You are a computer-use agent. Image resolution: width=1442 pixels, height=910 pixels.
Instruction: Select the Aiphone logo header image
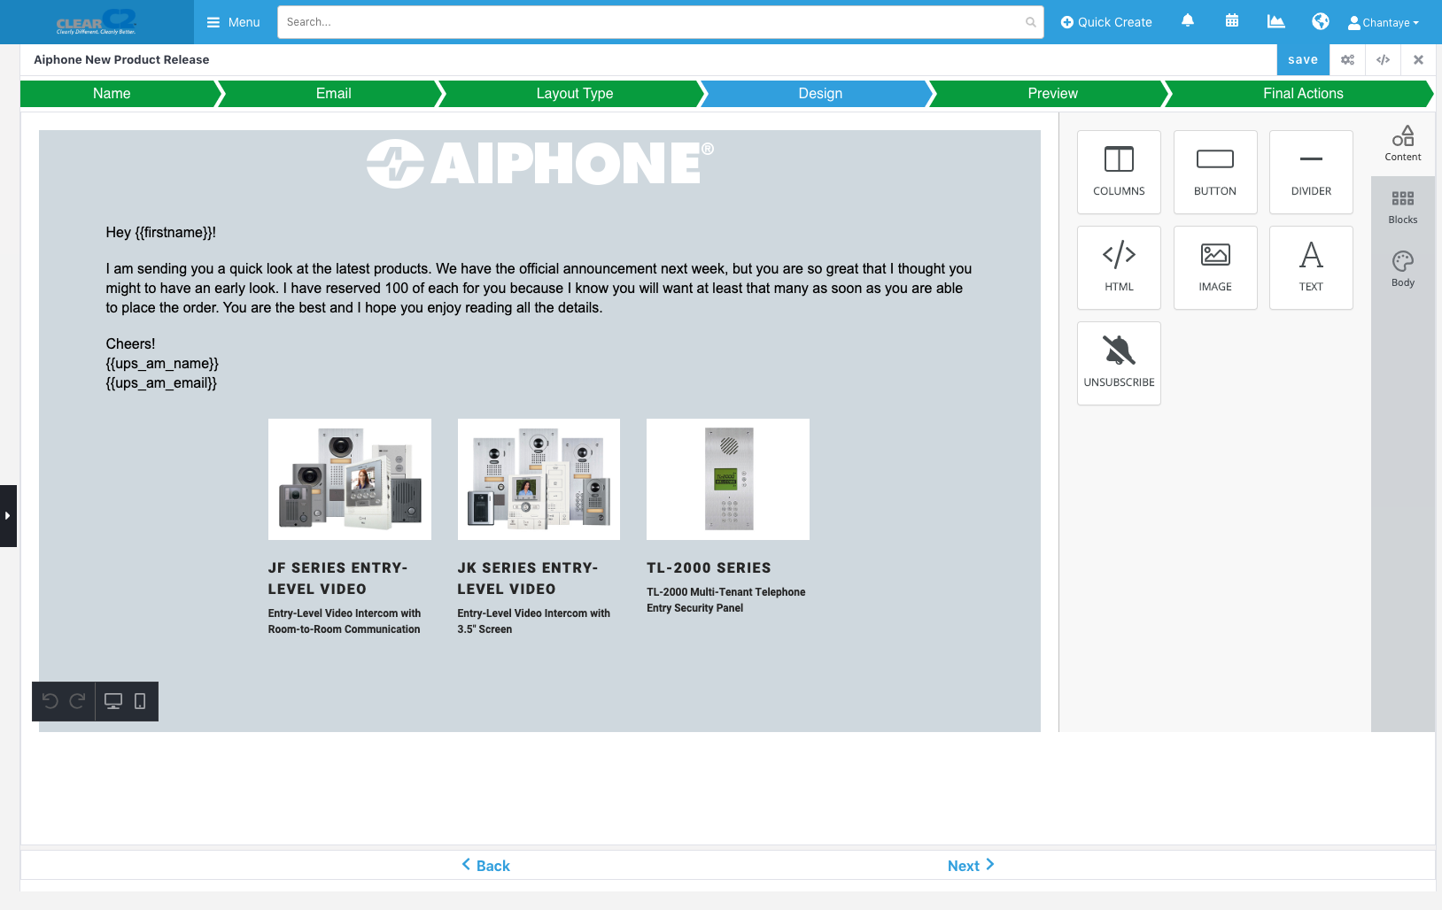pos(540,164)
